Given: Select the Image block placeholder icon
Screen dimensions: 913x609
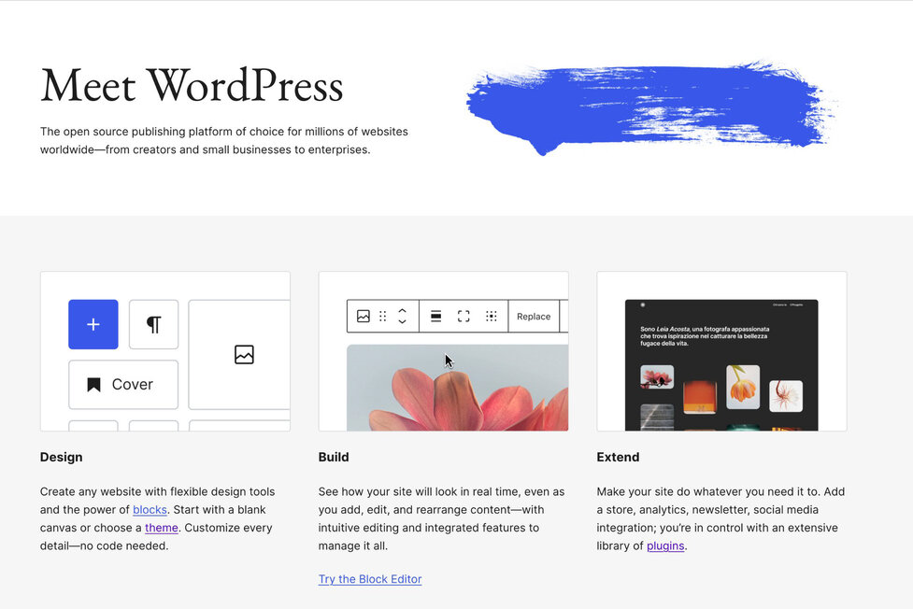Looking at the screenshot, I should point(243,355).
